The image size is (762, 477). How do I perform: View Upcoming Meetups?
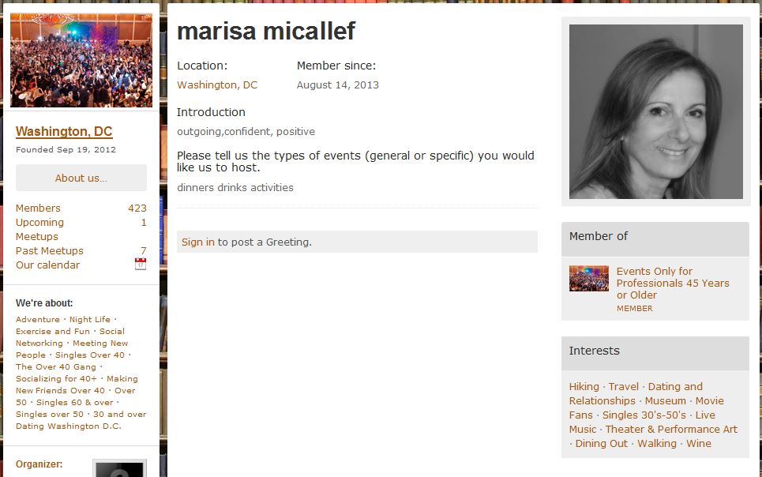[39, 230]
